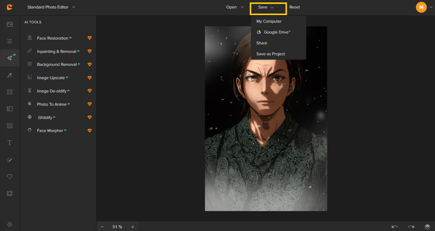Open the settings gear icon
The width and height of the screenshot is (435, 231).
[x=10, y=225]
